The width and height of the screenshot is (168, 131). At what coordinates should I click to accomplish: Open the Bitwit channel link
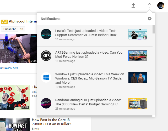35,129
